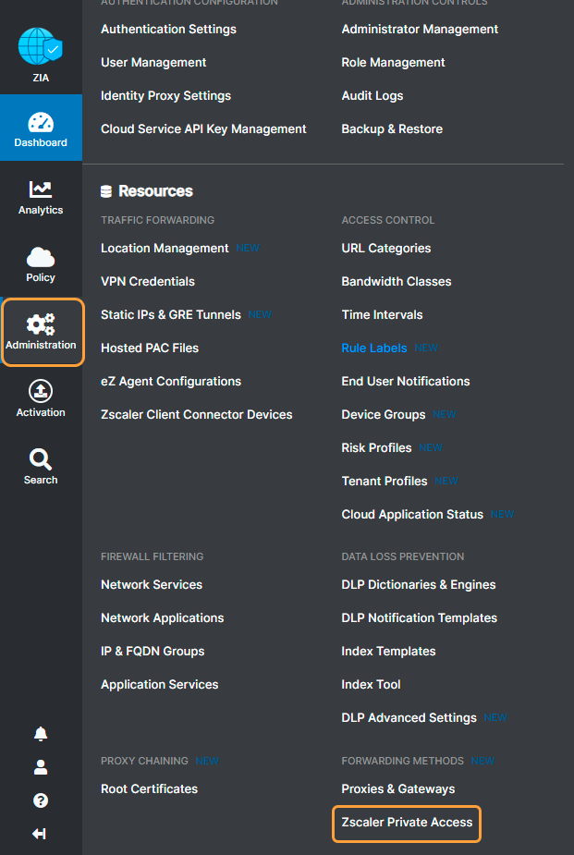The image size is (574, 855).
Task: Go to Authentication Settings
Action: click(168, 29)
